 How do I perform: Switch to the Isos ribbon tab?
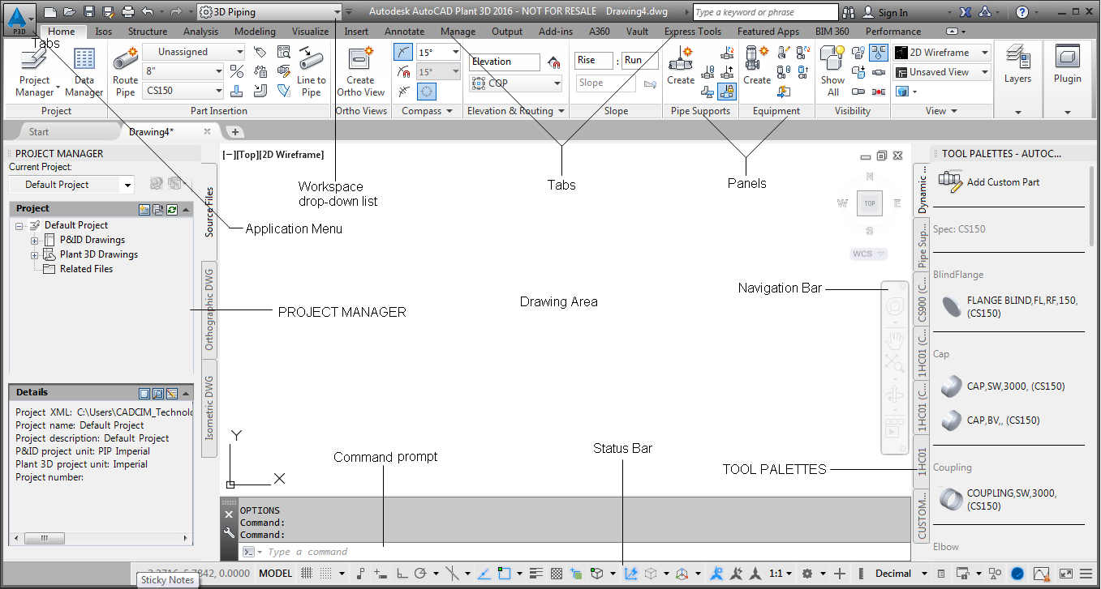click(104, 32)
